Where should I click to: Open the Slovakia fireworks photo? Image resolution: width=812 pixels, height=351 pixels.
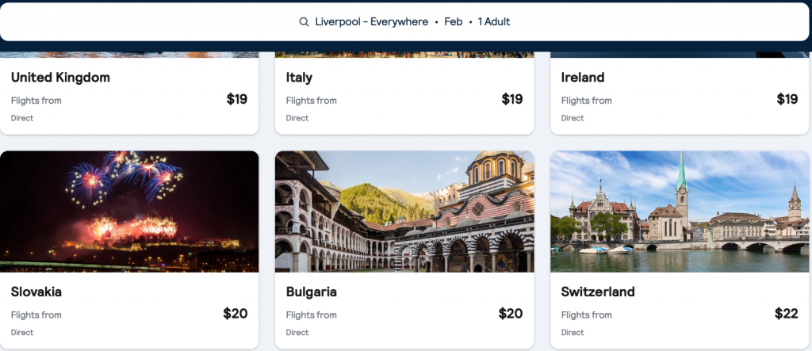(129, 212)
